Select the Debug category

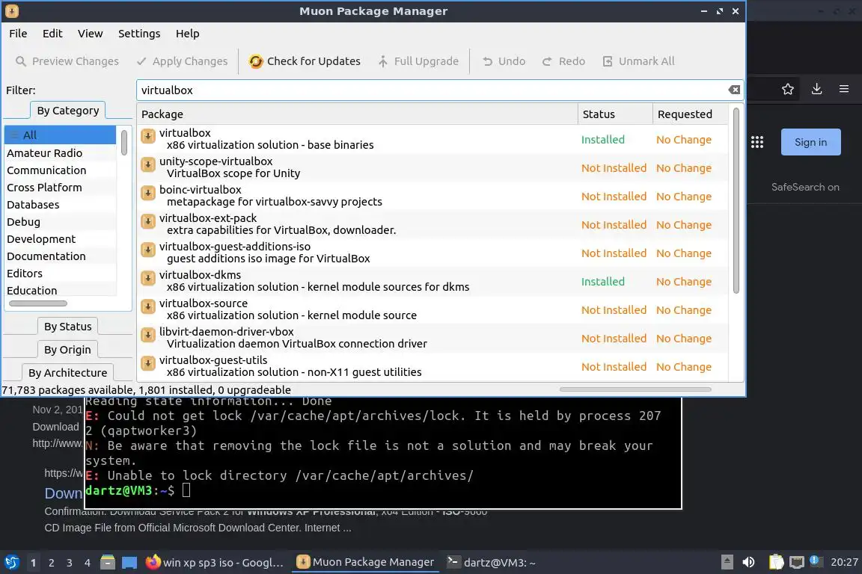pyautogui.click(x=61, y=222)
